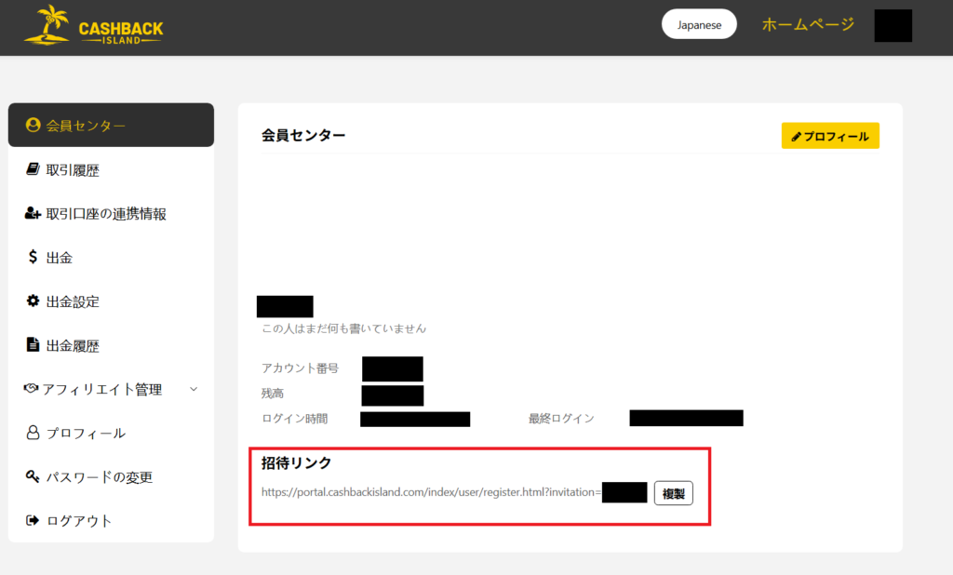Open the ホームページ link in header
Screen dimensions: 953x575
point(808,25)
